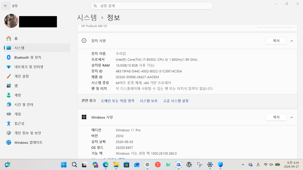This screenshot has height=170, width=303.
Task: Open 개인 정보 및 보안 settings
Action: tap(37, 133)
